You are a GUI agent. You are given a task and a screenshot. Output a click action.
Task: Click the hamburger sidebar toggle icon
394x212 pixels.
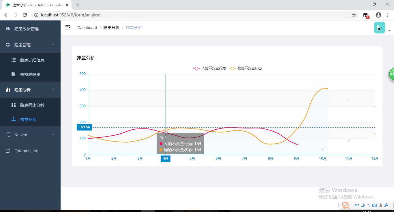(68, 27)
